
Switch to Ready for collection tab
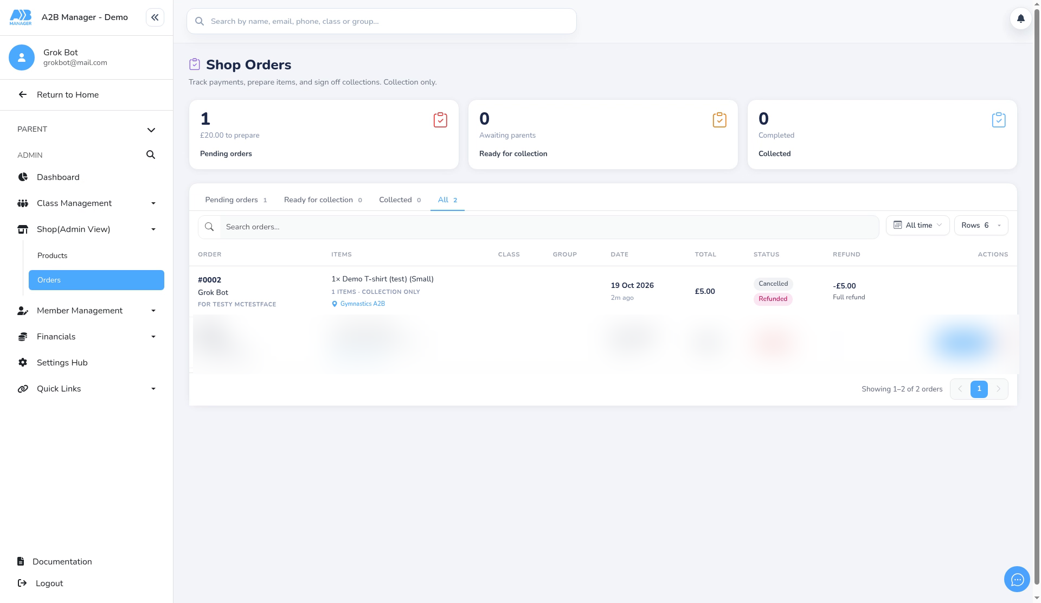tap(323, 200)
